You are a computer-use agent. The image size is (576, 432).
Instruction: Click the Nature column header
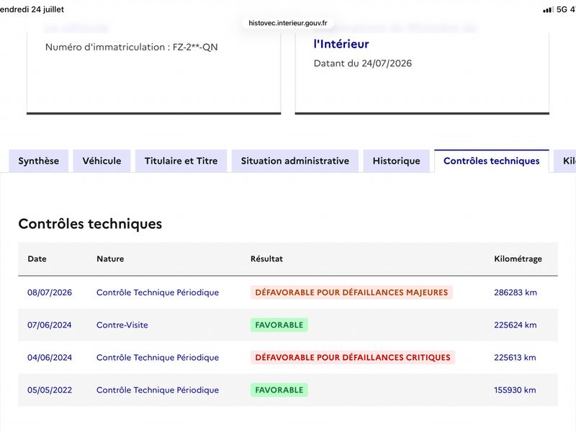(x=110, y=258)
